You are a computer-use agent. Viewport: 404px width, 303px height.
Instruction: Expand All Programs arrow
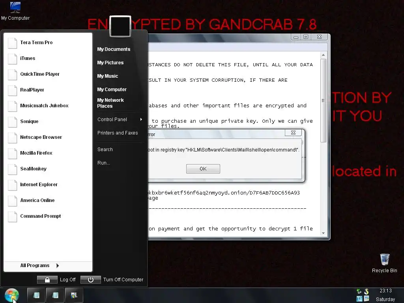click(x=58, y=266)
